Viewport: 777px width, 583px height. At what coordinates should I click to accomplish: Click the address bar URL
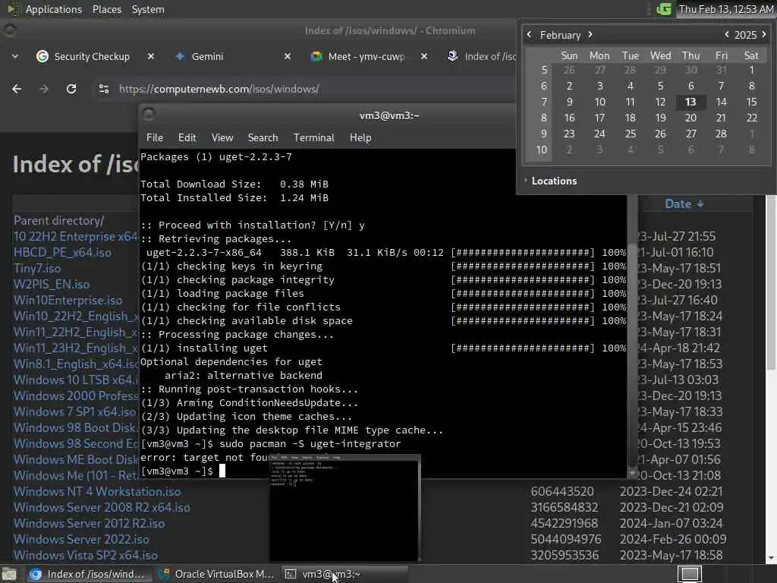(219, 90)
